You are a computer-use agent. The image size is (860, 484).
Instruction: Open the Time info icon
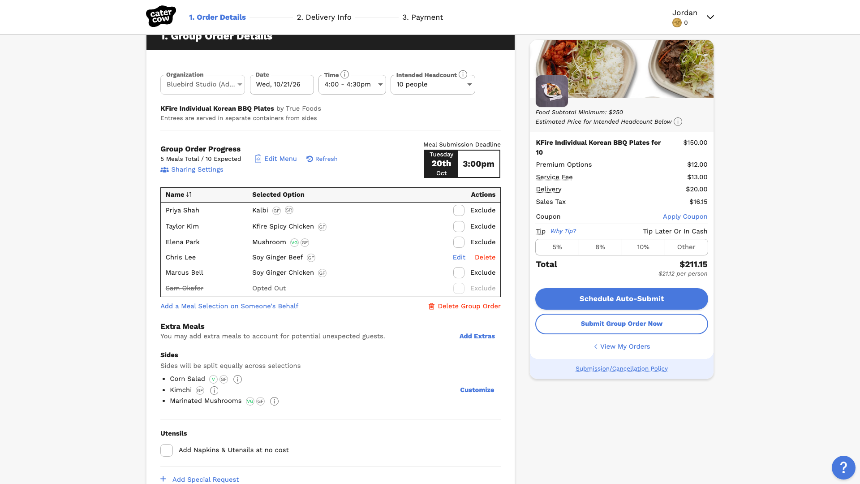coord(344,74)
